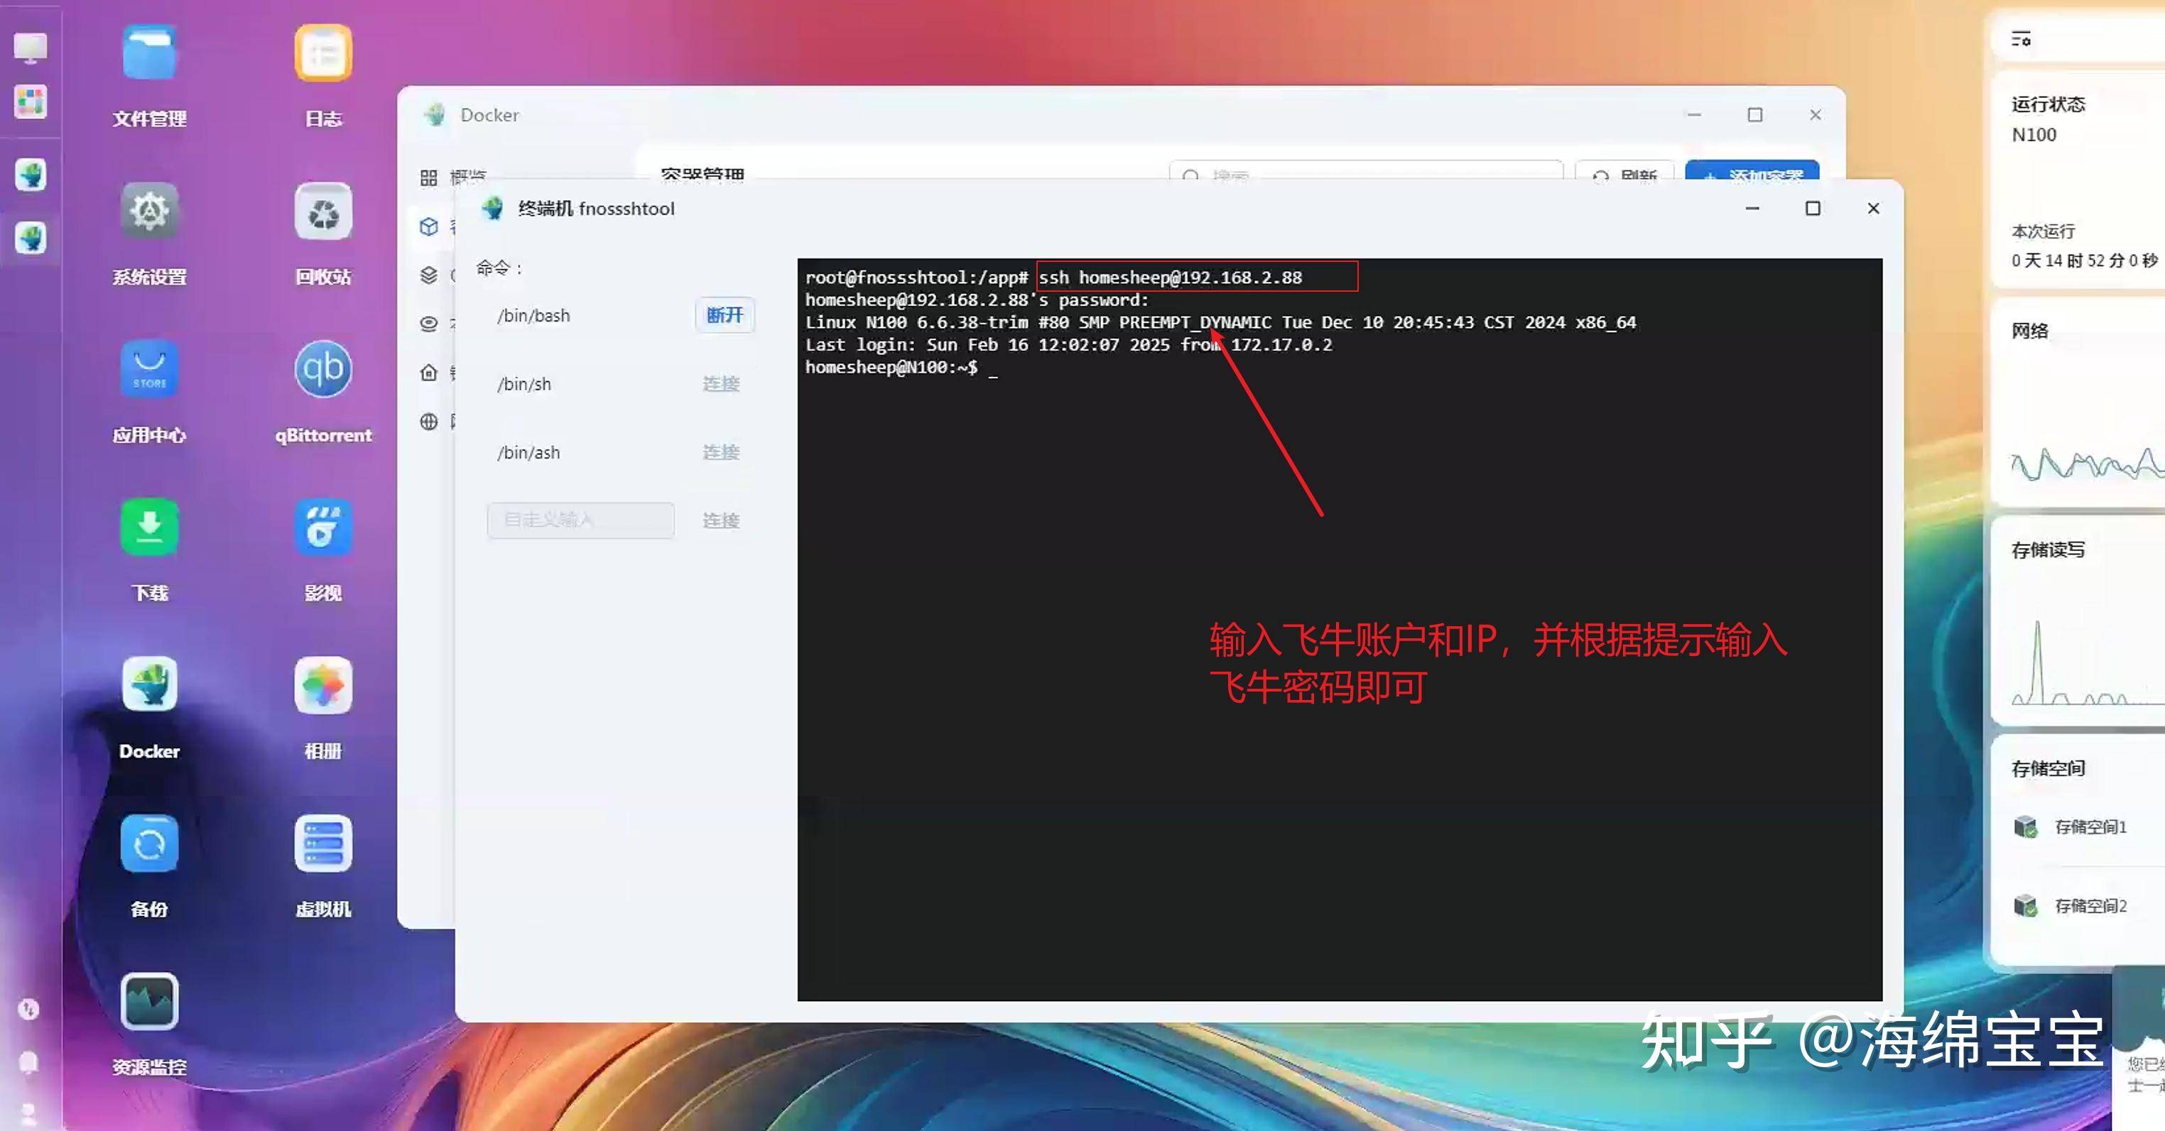This screenshot has width=2165, height=1131.
Task: Open the 下载 download app icon
Action: 148,527
